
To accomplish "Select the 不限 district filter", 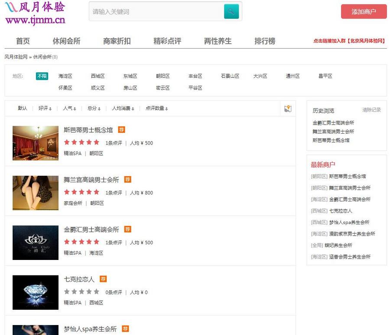I will [42, 76].
